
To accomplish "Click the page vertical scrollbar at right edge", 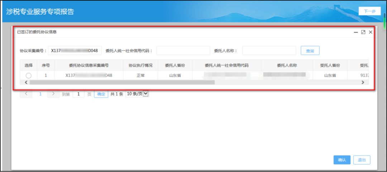I will [384, 21].
